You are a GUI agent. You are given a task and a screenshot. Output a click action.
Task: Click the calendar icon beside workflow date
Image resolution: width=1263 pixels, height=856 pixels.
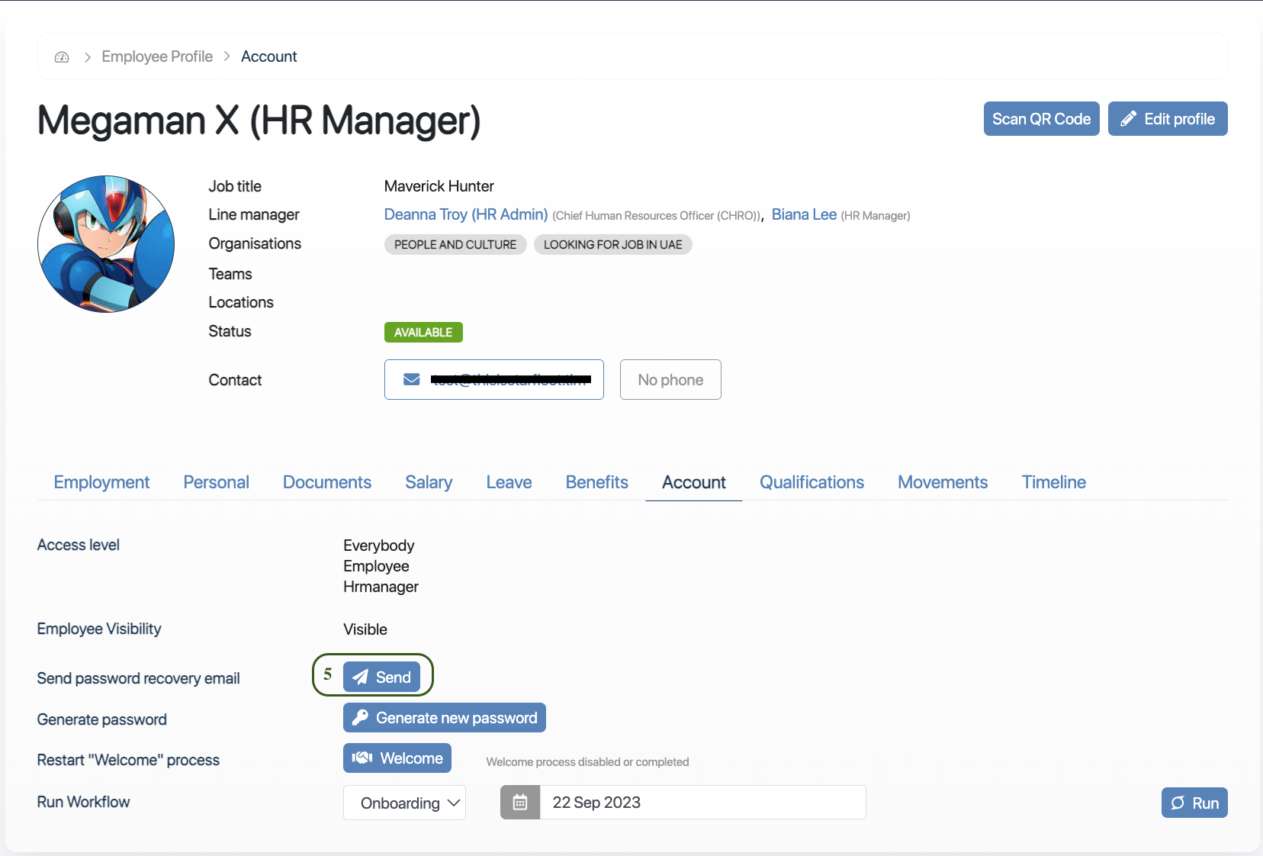click(x=520, y=803)
